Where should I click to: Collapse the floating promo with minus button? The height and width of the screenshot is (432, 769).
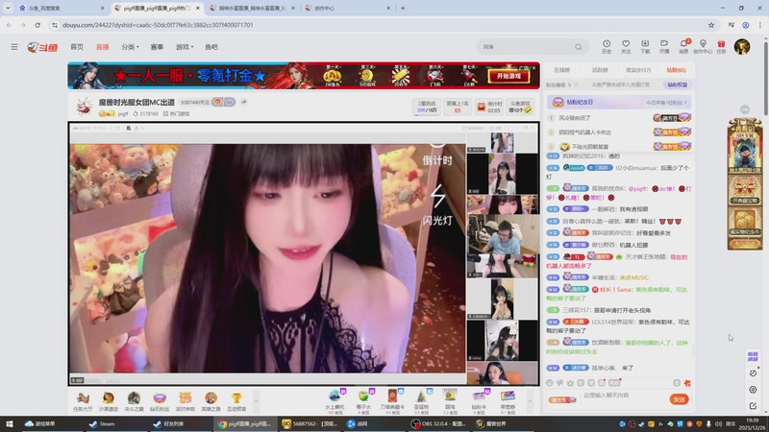pyautogui.click(x=745, y=109)
